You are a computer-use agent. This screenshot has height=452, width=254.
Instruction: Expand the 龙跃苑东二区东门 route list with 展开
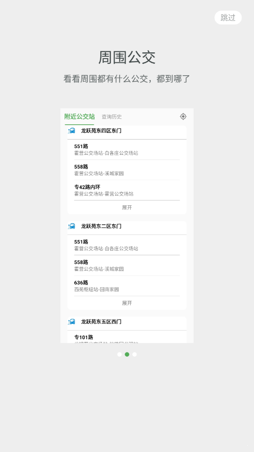tap(127, 303)
